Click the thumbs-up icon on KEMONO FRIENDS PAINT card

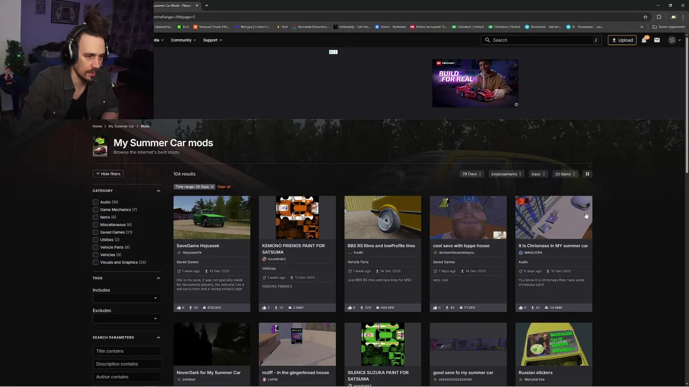pos(264,307)
